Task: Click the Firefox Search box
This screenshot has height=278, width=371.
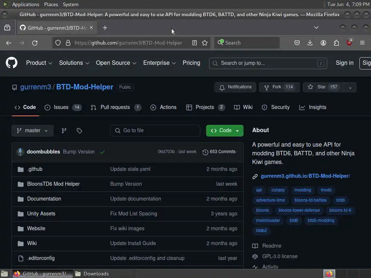Action: tap(247, 43)
